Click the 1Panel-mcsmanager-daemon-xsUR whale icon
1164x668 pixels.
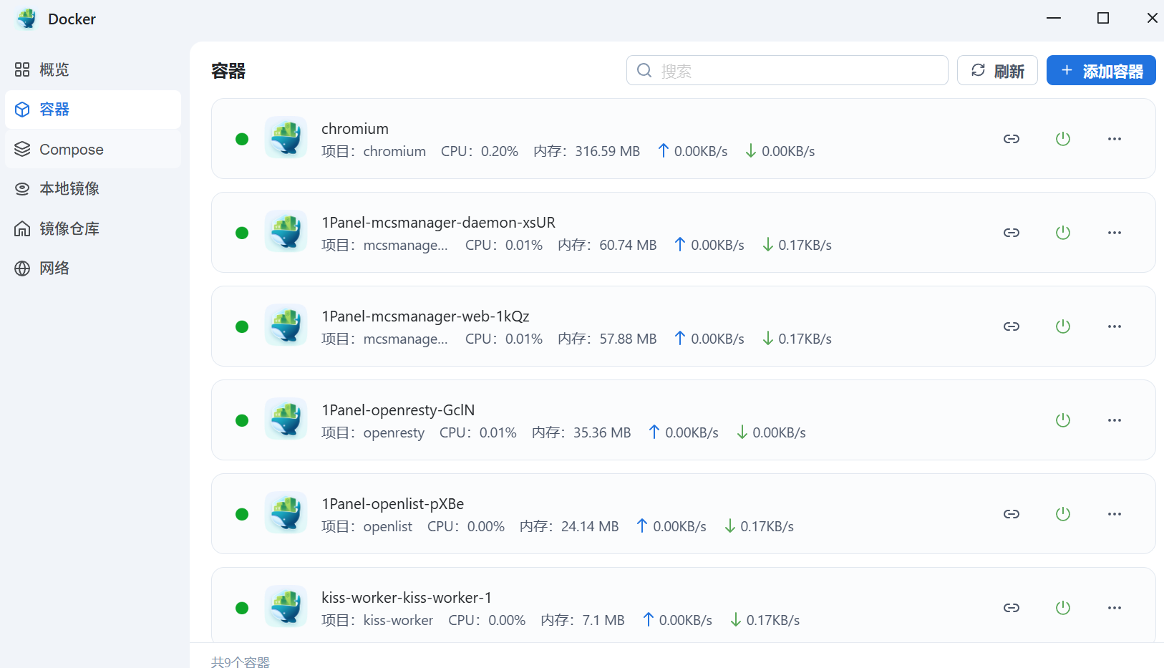[x=286, y=231]
